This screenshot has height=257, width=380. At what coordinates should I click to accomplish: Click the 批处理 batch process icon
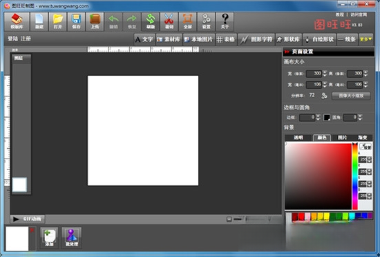(x=72, y=238)
